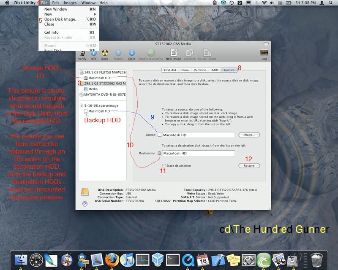The width and height of the screenshot is (338, 270).
Task: Open the Window menu
Action: (x=88, y=3)
